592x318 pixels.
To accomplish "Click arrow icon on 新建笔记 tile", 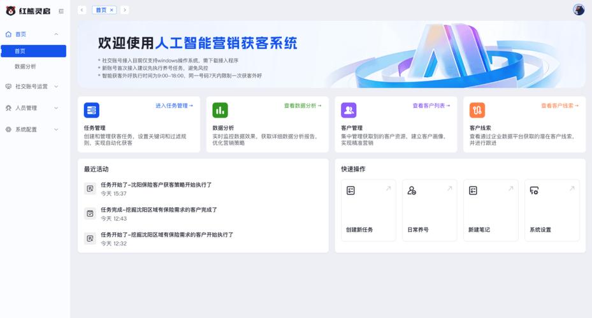I will (x=510, y=188).
